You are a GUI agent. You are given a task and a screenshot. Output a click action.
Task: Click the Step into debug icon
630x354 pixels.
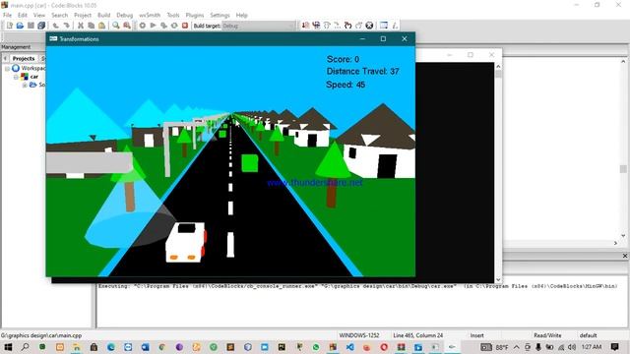[x=337, y=26]
